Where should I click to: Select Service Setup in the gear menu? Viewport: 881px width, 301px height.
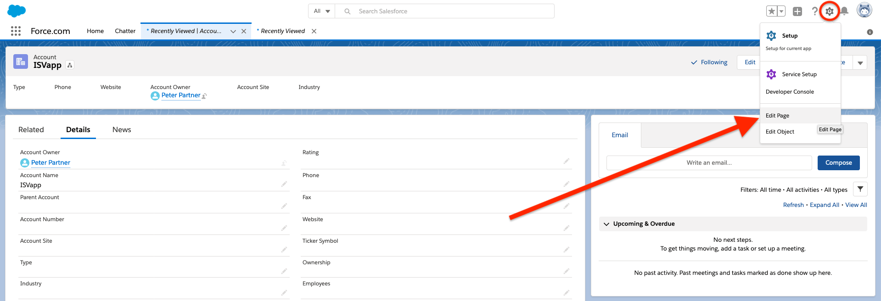point(800,74)
